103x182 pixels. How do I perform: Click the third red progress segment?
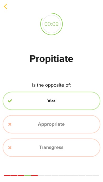tap(21, 175)
